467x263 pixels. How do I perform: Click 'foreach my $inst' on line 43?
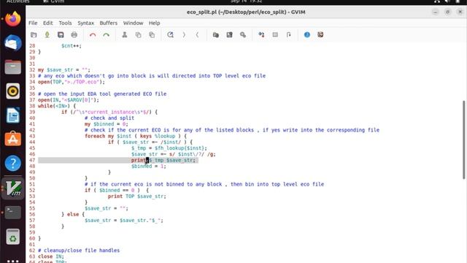click(108, 136)
